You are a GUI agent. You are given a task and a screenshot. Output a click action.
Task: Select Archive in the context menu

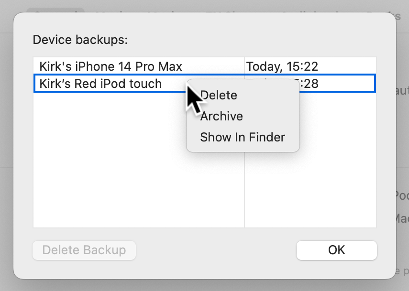point(221,116)
